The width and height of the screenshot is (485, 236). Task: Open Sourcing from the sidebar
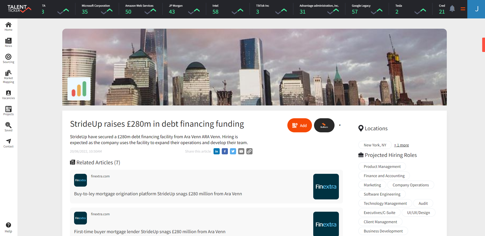(8, 59)
